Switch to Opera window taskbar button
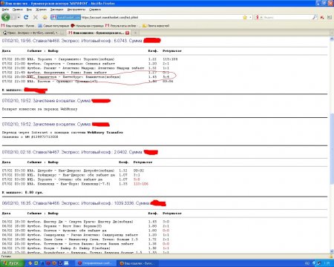 (x=96, y=263)
